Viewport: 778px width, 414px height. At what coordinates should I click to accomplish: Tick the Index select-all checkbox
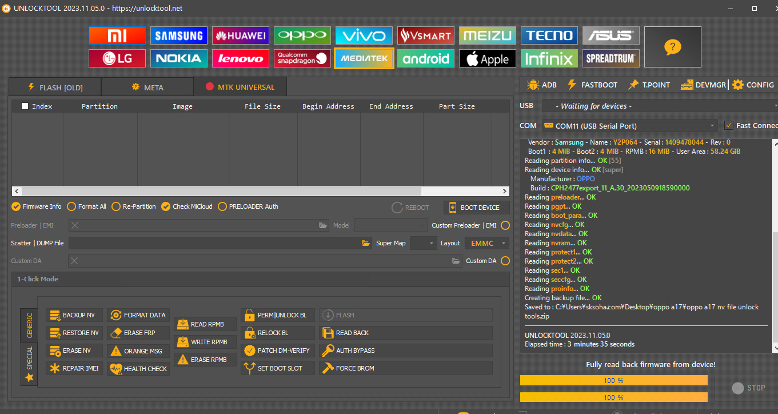click(x=25, y=106)
